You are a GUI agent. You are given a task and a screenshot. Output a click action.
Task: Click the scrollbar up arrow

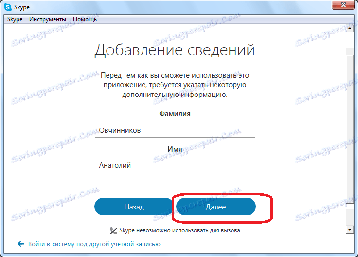350,29
